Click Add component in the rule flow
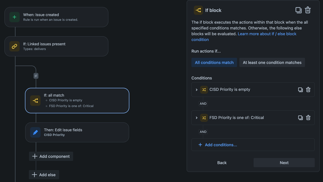 pos(51,156)
